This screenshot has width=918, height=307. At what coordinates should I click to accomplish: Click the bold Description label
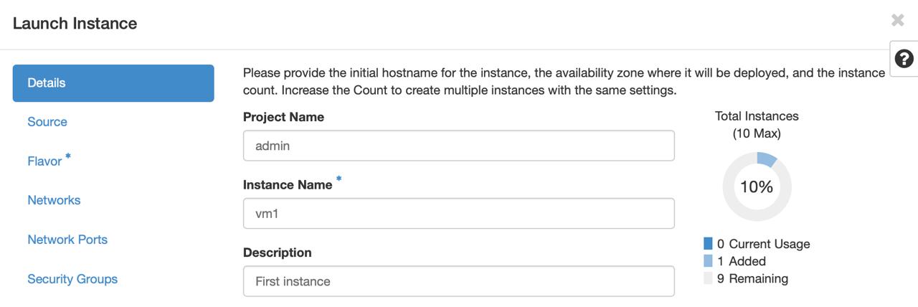[x=278, y=252]
